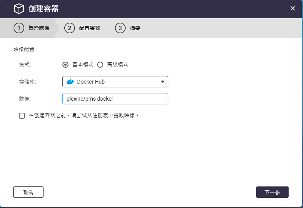Close the 创建容器 dialog
Image resolution: width=303 pixels, height=208 pixels.
tap(292, 8)
